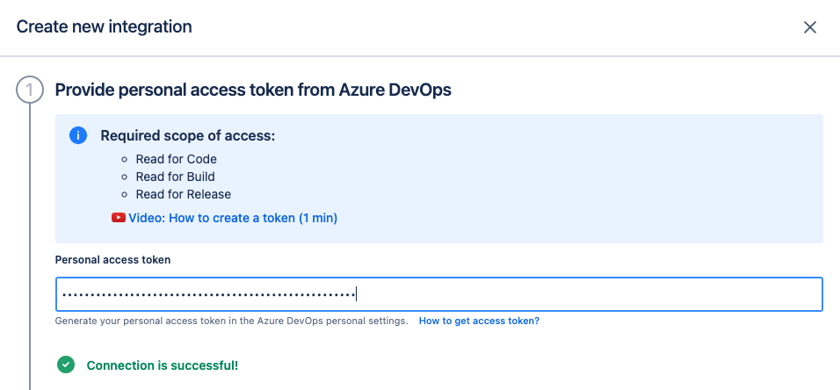The image size is (840, 390).
Task: Click 'Read for Code' list item
Action: pyautogui.click(x=177, y=159)
